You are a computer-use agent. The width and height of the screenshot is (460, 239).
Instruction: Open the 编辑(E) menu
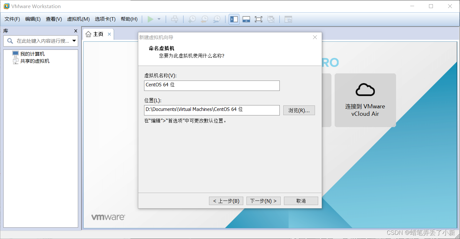click(x=33, y=19)
